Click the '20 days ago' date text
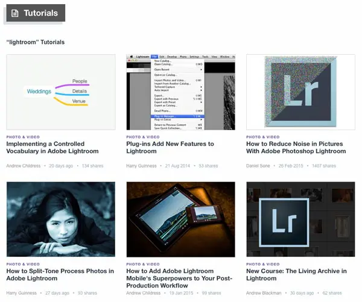This screenshot has width=362, height=302. [x=61, y=166]
